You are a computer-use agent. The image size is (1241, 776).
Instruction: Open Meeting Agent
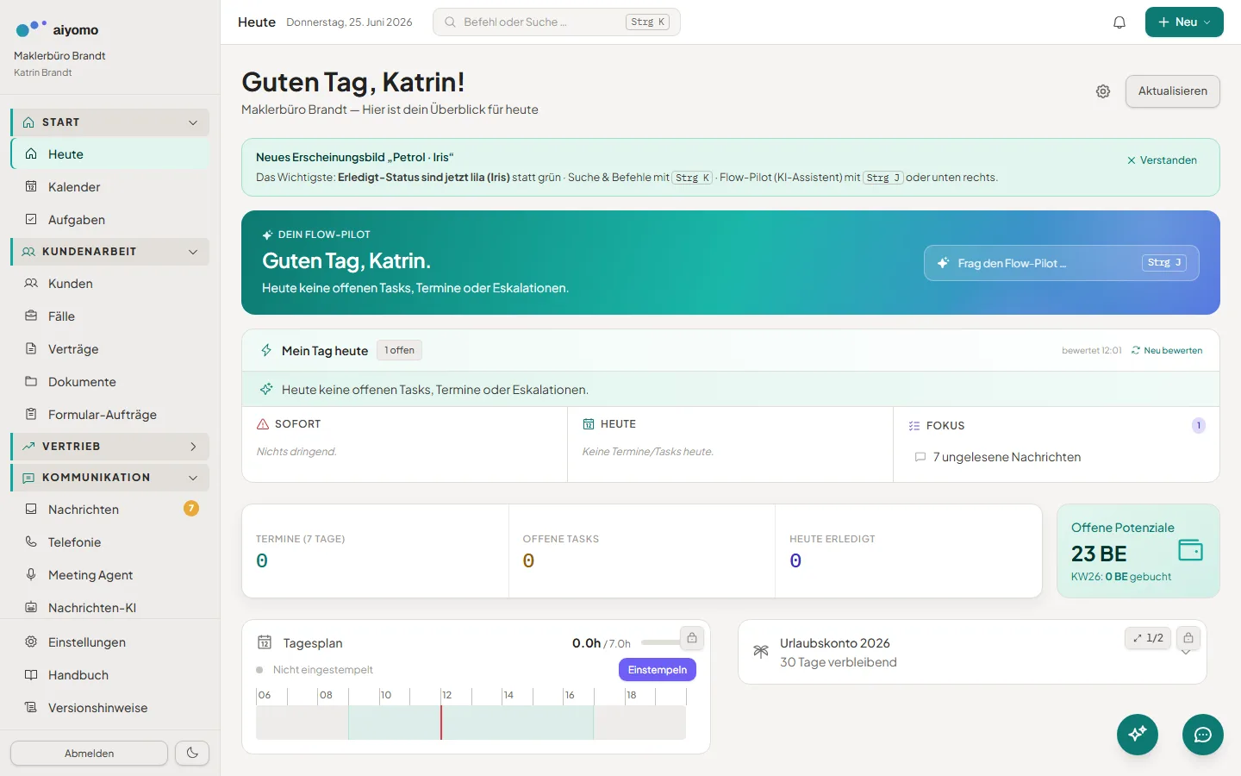(110, 575)
